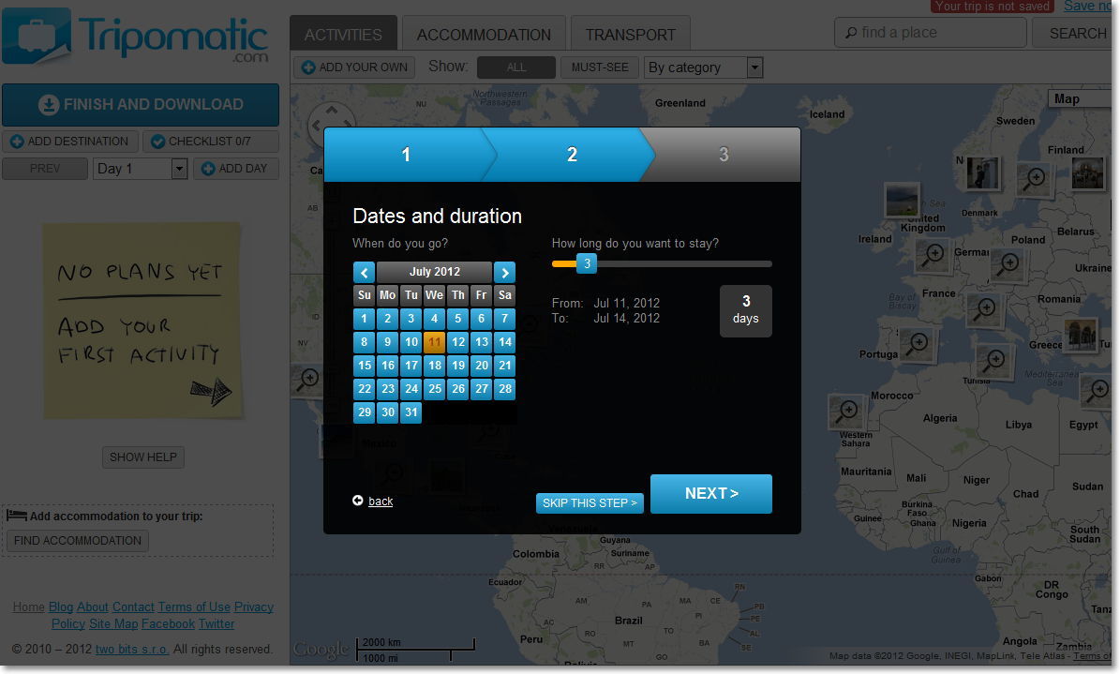Screen dimensions: 1120x674
Task: Click the back arrow icon in dialog
Action: 358,501
